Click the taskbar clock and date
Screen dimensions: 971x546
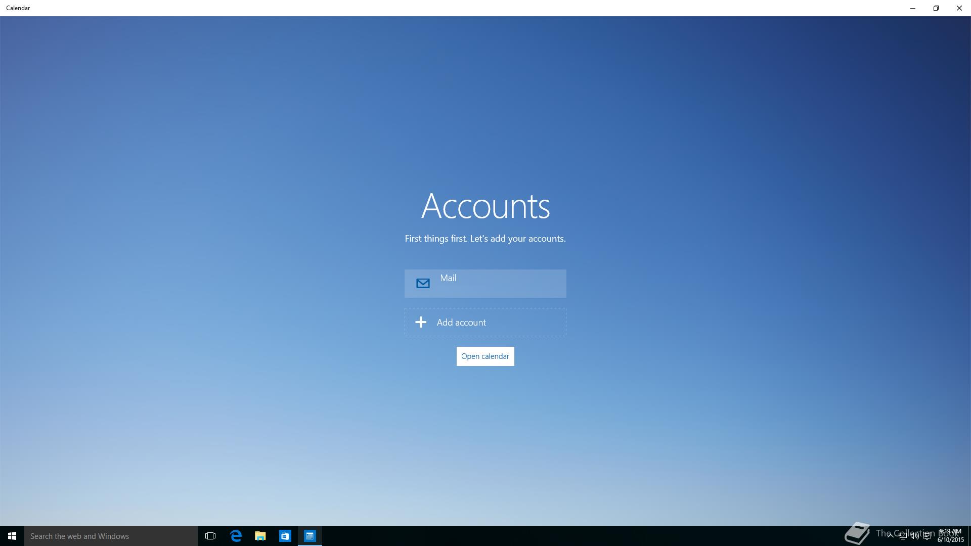point(950,536)
